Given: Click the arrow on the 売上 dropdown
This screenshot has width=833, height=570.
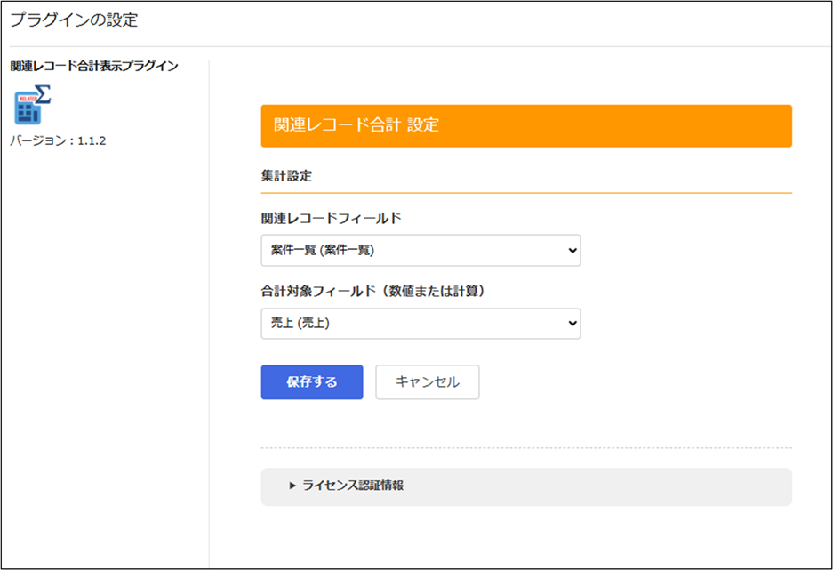Looking at the screenshot, I should coord(571,325).
